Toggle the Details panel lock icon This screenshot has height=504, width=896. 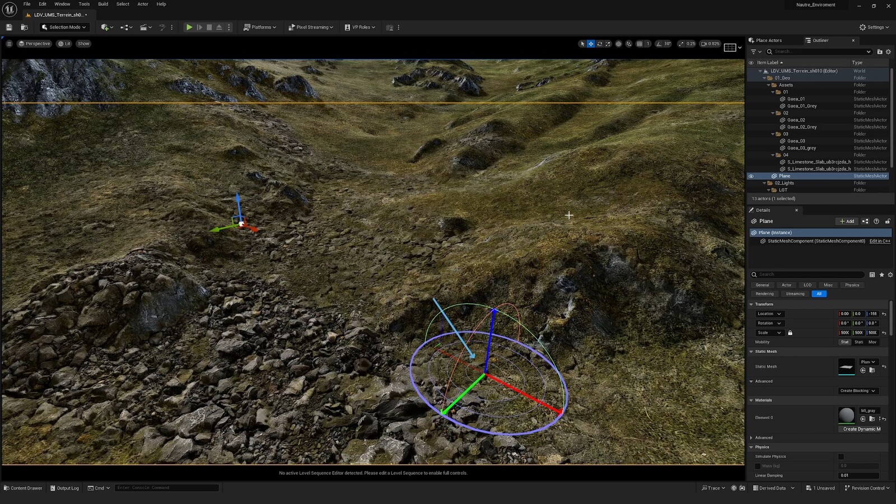tap(888, 221)
